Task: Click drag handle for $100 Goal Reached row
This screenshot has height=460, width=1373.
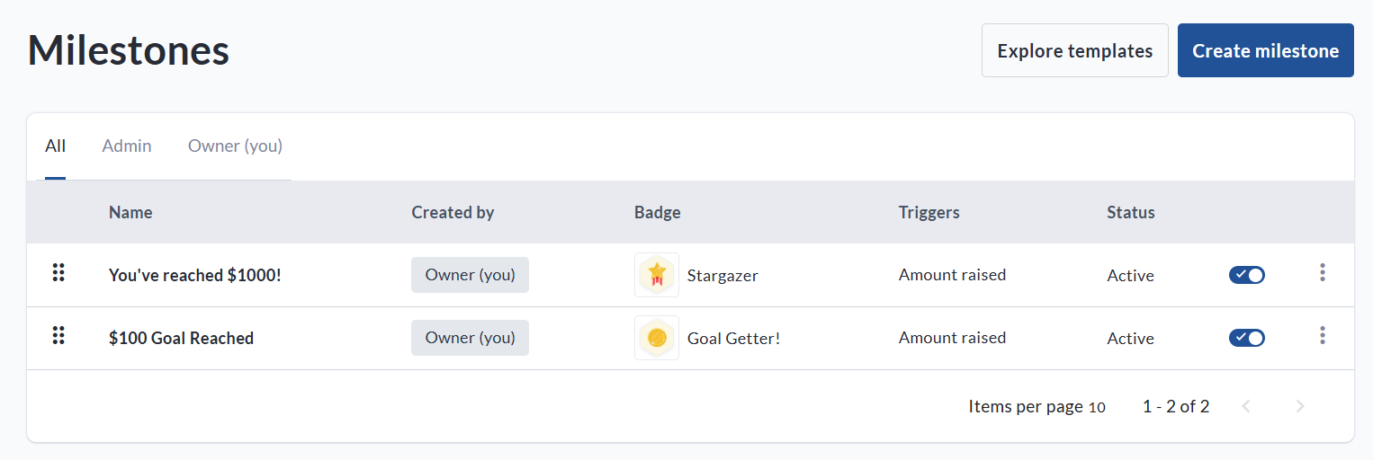Action: (x=58, y=336)
